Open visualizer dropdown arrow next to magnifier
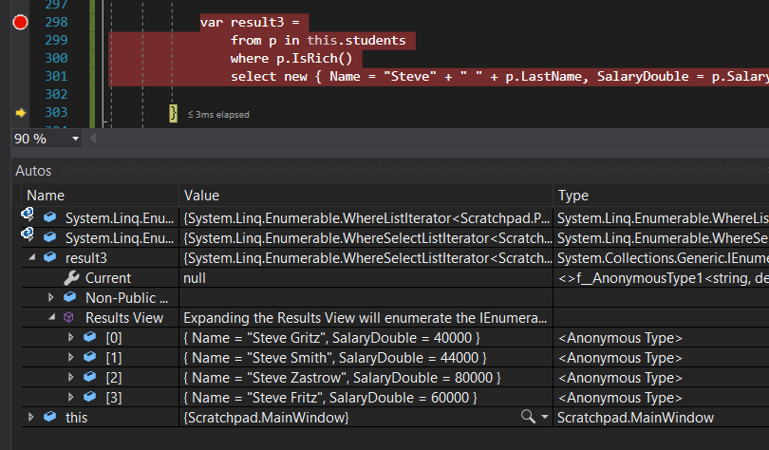This screenshot has height=450, width=769. click(x=544, y=417)
